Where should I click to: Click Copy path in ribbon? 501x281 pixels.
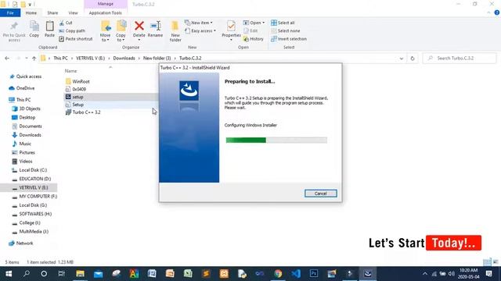click(72, 31)
